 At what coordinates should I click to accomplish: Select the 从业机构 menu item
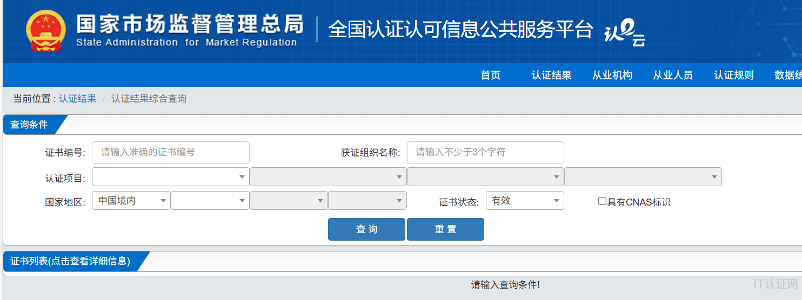pyautogui.click(x=612, y=76)
